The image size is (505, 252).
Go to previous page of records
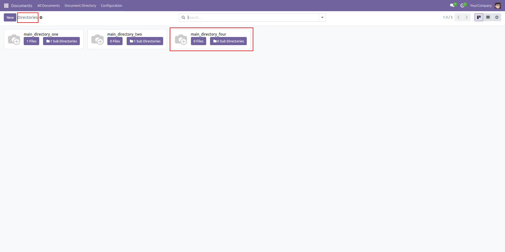pos(458,17)
